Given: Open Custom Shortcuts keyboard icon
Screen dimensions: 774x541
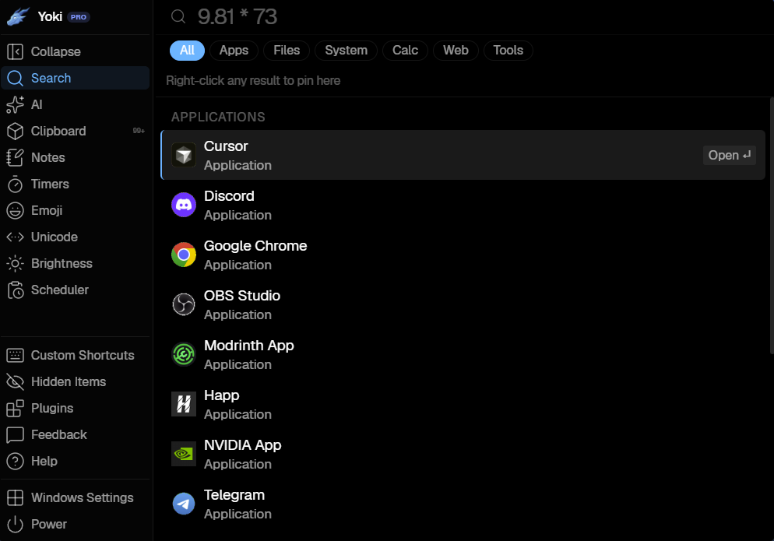Looking at the screenshot, I should point(16,356).
